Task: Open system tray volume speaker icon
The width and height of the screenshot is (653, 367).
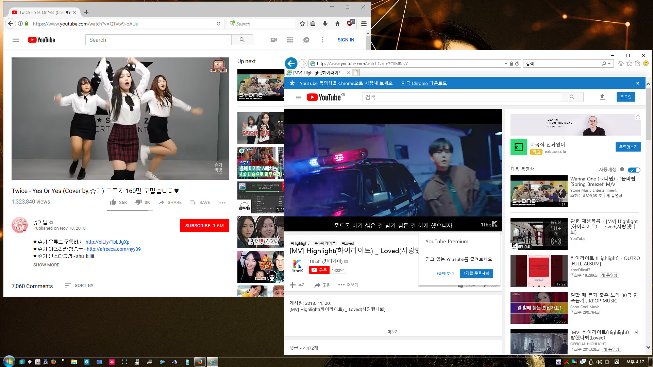Action: click(599, 362)
